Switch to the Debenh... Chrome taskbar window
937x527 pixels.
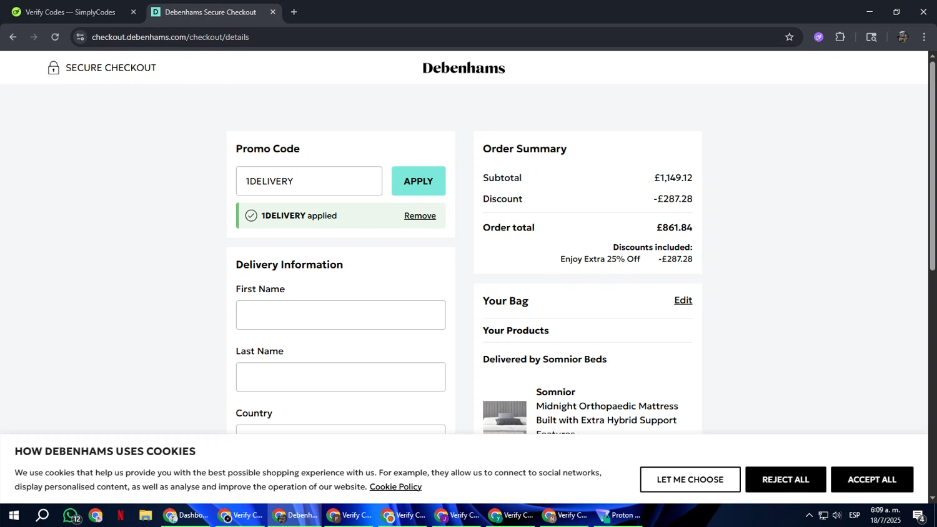[295, 515]
